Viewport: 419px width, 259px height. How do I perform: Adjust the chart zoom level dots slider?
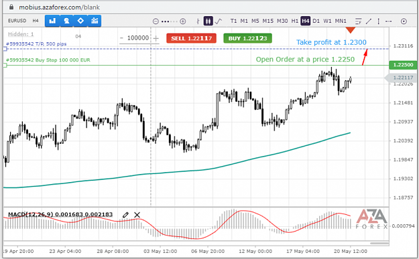click(x=169, y=21)
